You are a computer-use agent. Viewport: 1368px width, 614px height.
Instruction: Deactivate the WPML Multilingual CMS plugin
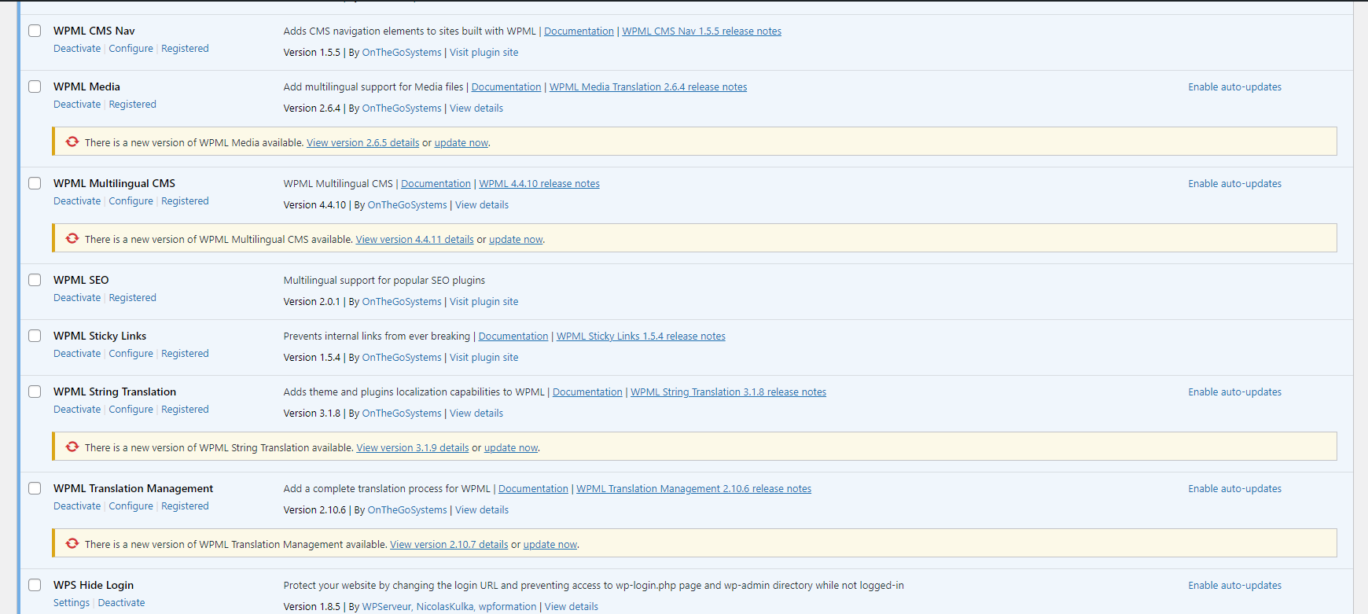tap(77, 201)
